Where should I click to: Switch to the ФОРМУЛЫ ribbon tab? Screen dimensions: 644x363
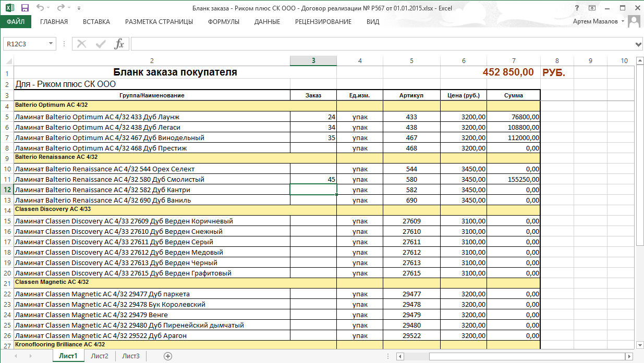pyautogui.click(x=223, y=22)
